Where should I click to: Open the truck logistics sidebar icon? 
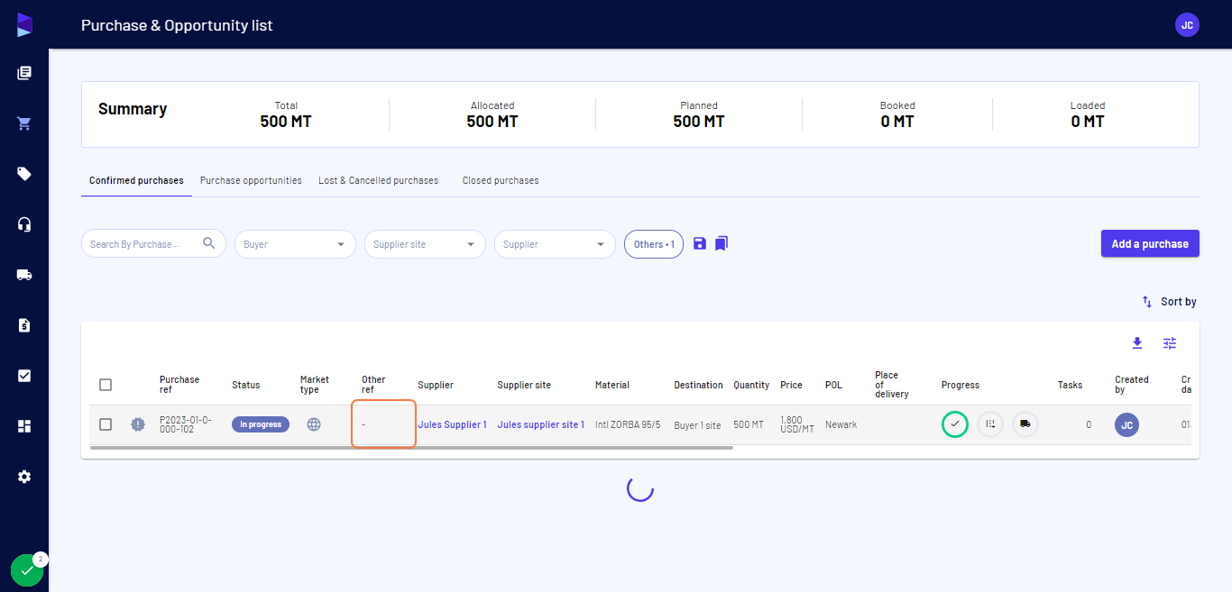[x=24, y=275]
